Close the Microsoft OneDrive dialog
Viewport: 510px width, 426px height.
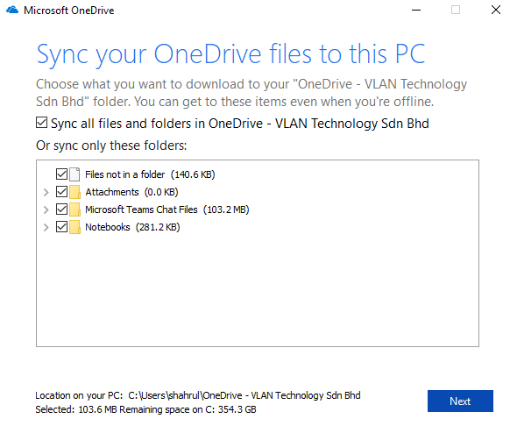[x=496, y=10]
